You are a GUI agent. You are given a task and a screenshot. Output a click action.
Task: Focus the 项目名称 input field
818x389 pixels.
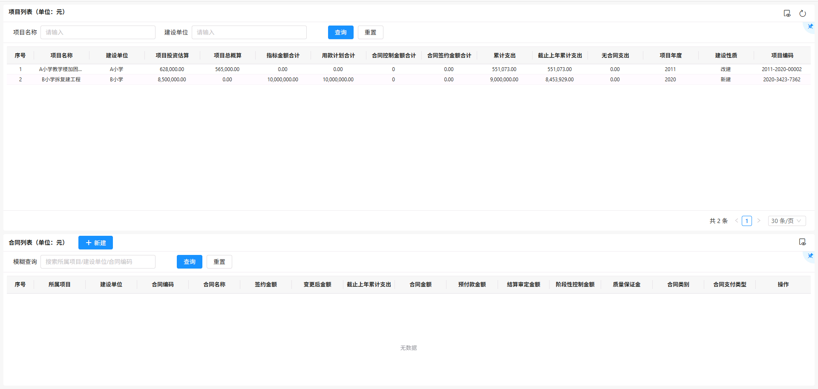[98, 32]
